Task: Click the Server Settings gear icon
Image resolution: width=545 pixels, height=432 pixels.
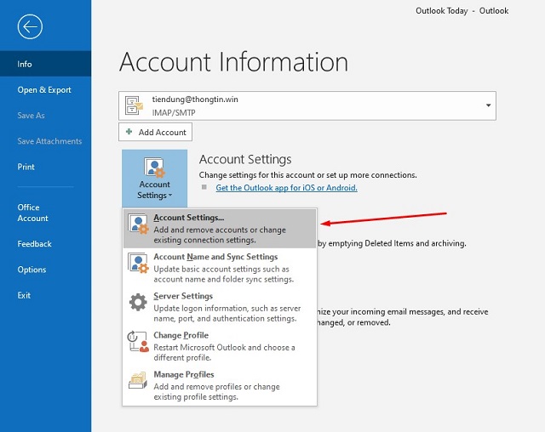Action: point(138,302)
